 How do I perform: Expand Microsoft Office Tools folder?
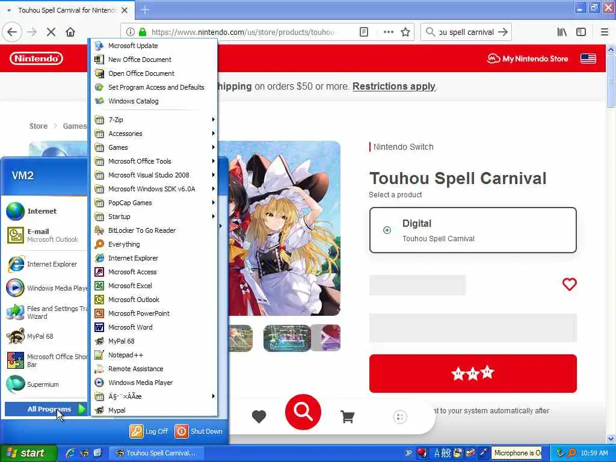coord(155,161)
